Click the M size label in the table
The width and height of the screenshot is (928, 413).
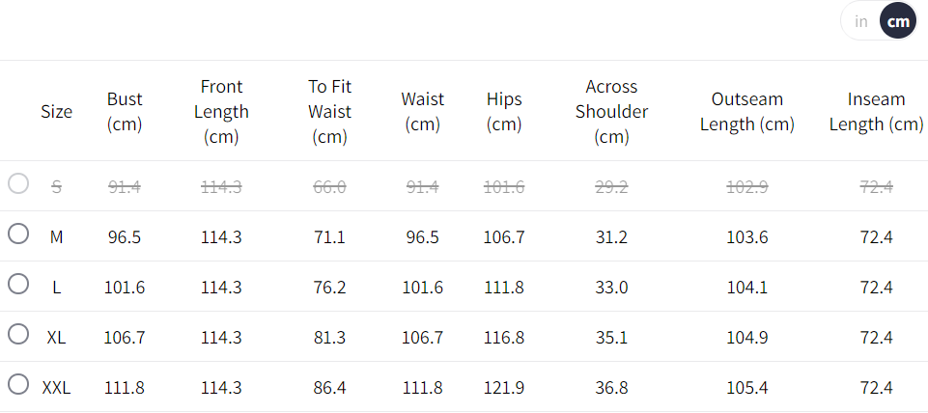[56, 237]
